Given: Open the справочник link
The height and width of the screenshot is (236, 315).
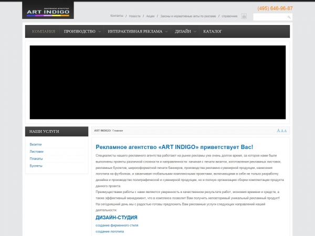Looking at the screenshot, I should coord(229,16).
